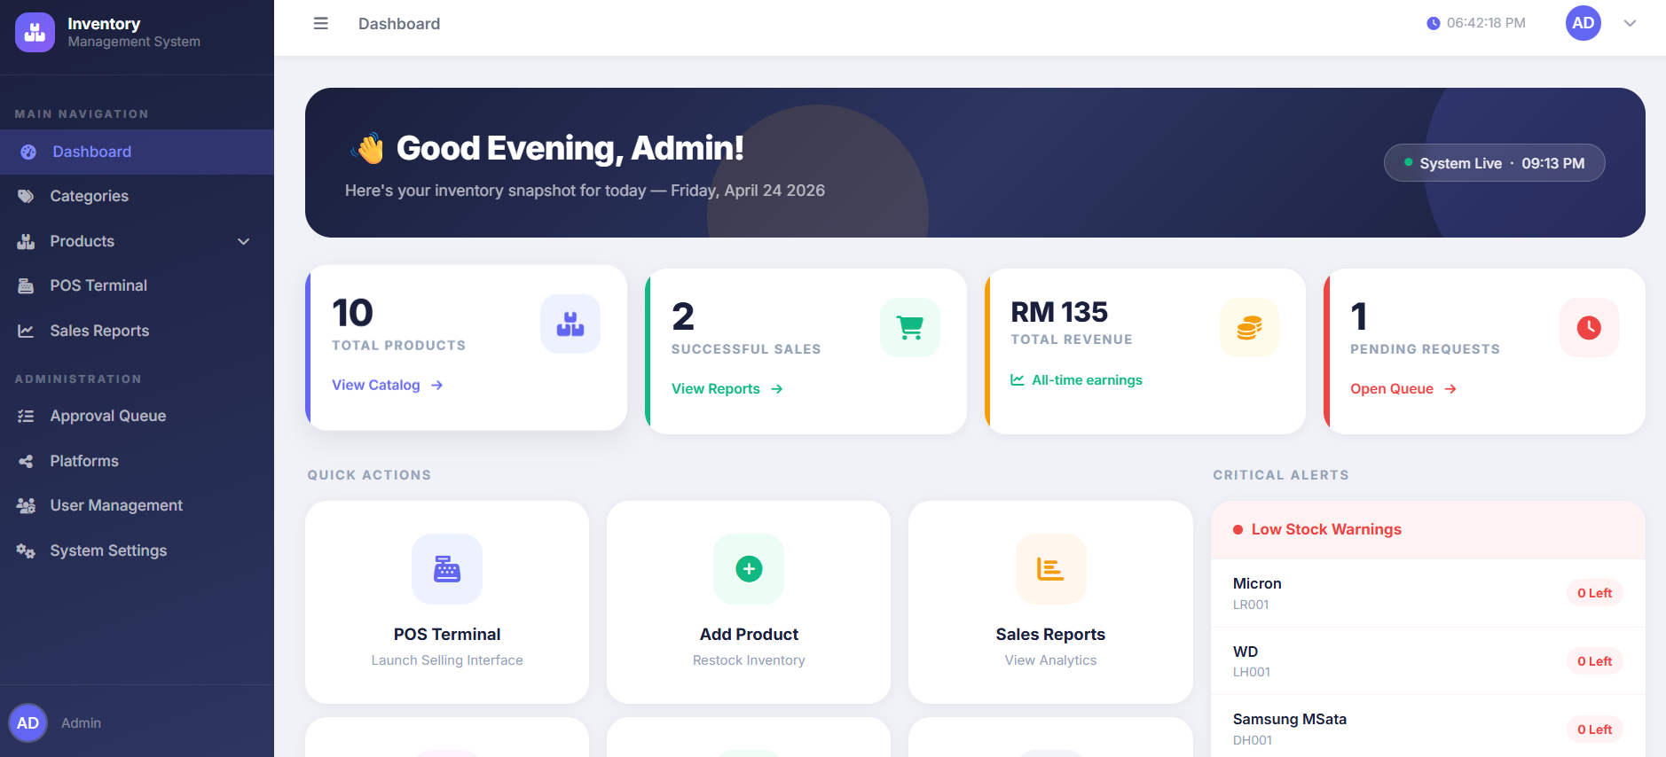The image size is (1666, 757).
Task: Click the System Settings gears icon
Action: pos(26,550)
